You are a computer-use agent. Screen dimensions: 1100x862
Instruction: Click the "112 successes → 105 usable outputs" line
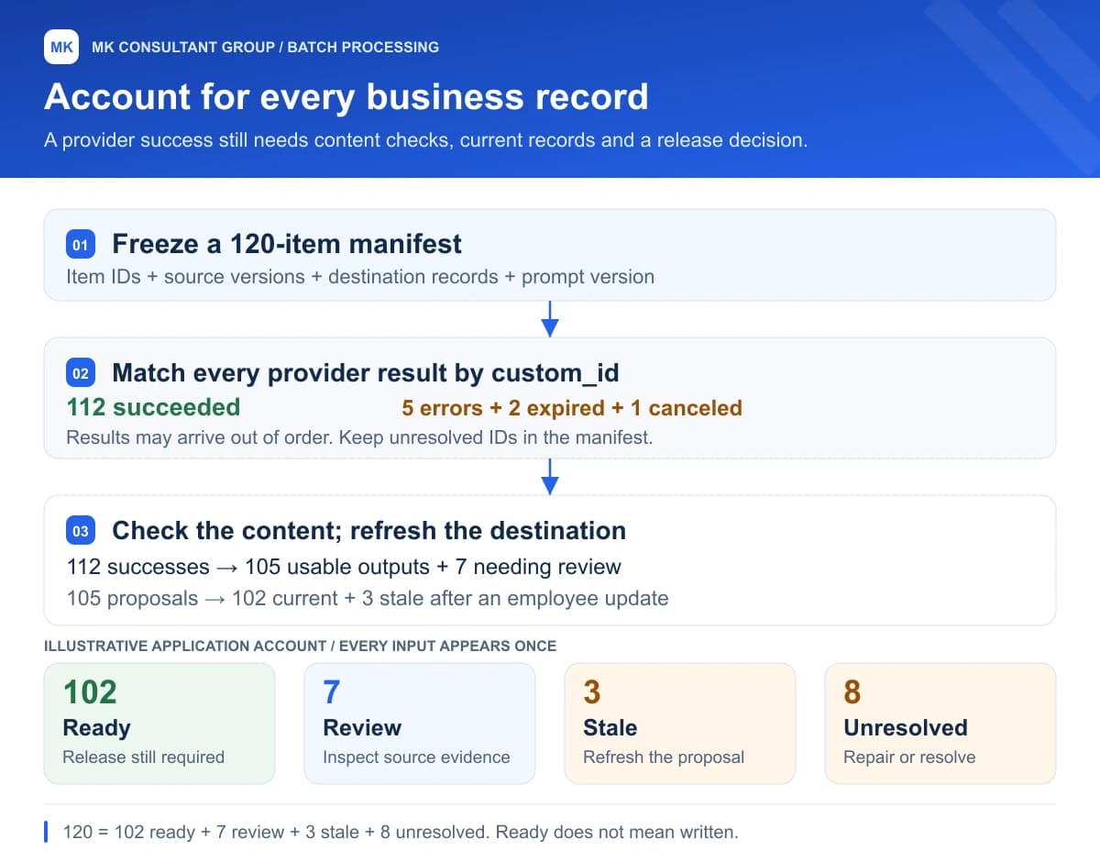coord(344,567)
